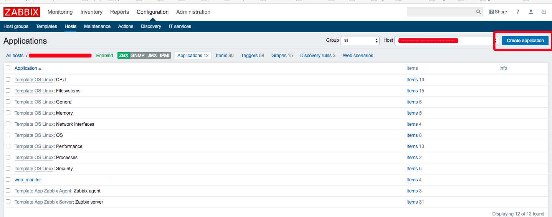Check the Zabbix server checkbox
The image size is (552, 217).
[8, 202]
